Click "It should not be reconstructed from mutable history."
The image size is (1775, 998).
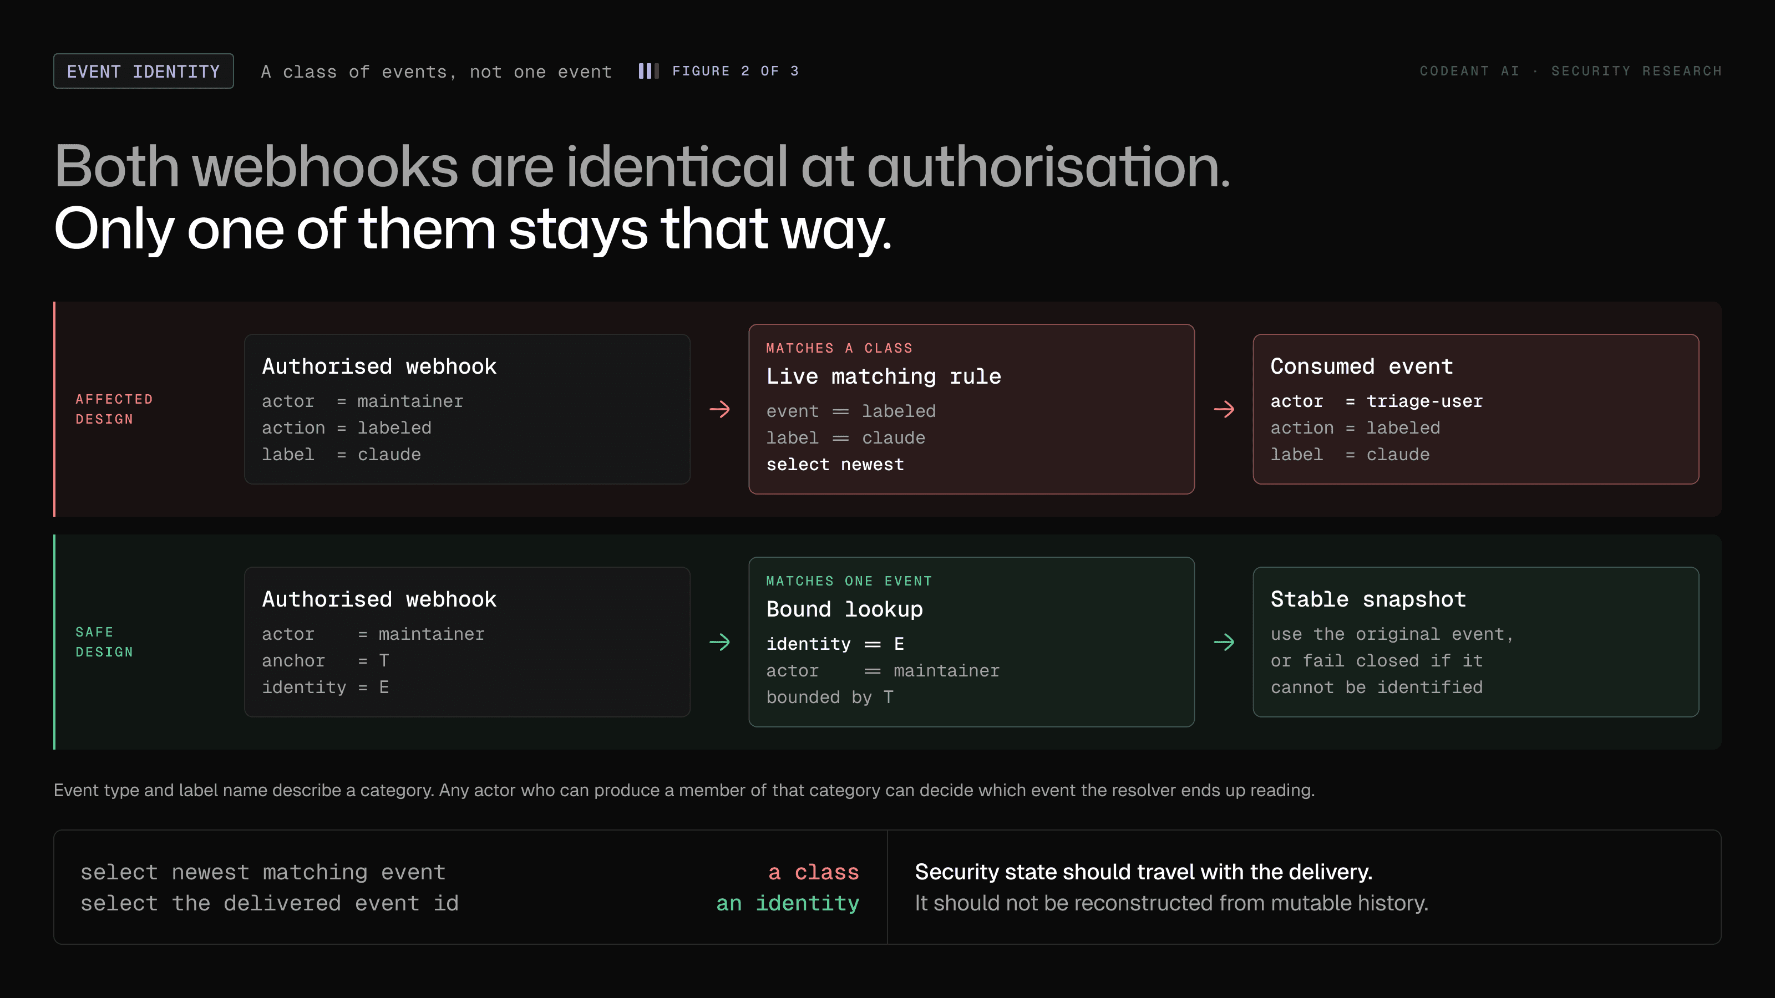[1172, 903]
